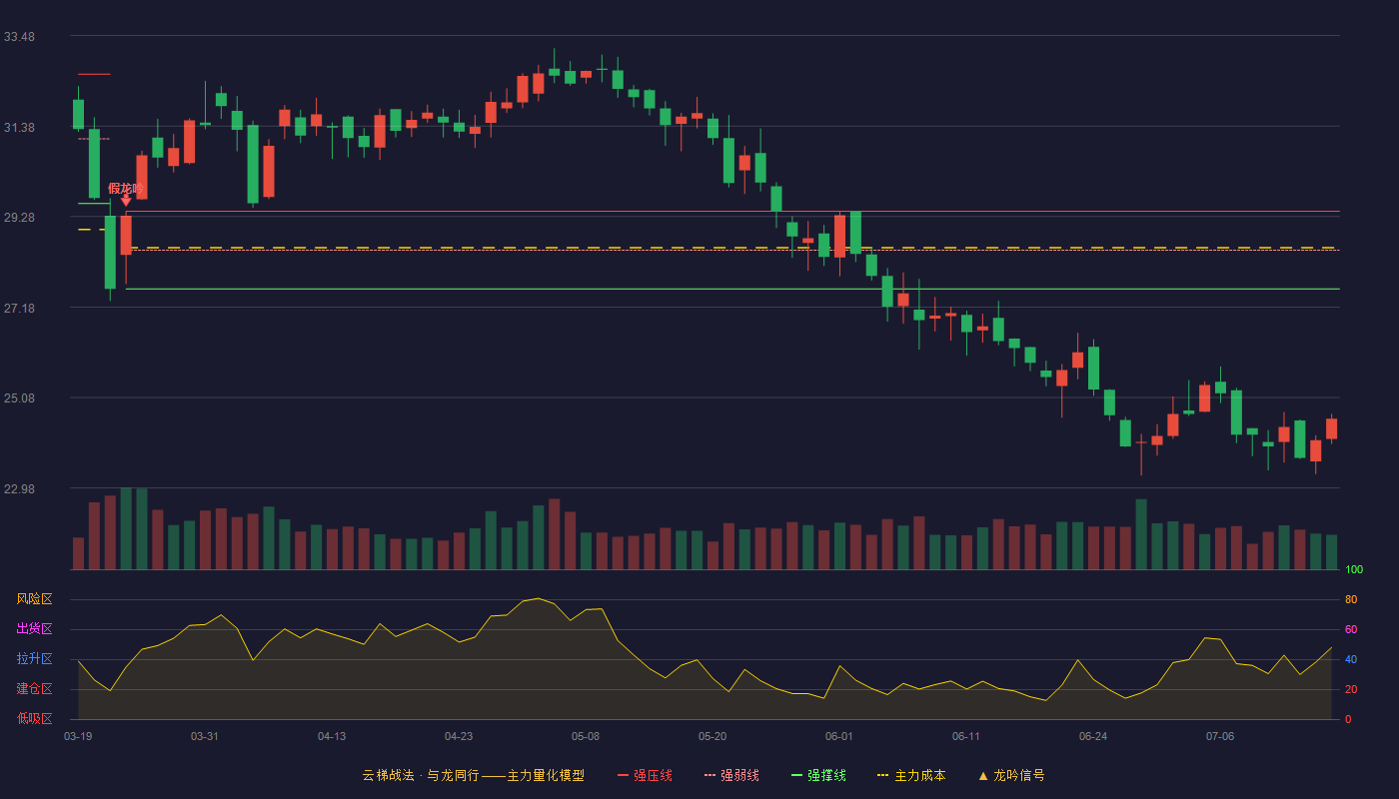
Task: Toggle the 强弱线 legend label
Action: tap(739, 776)
